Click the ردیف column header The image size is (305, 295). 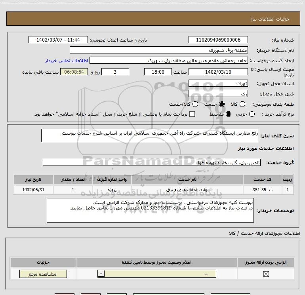pos(288,179)
